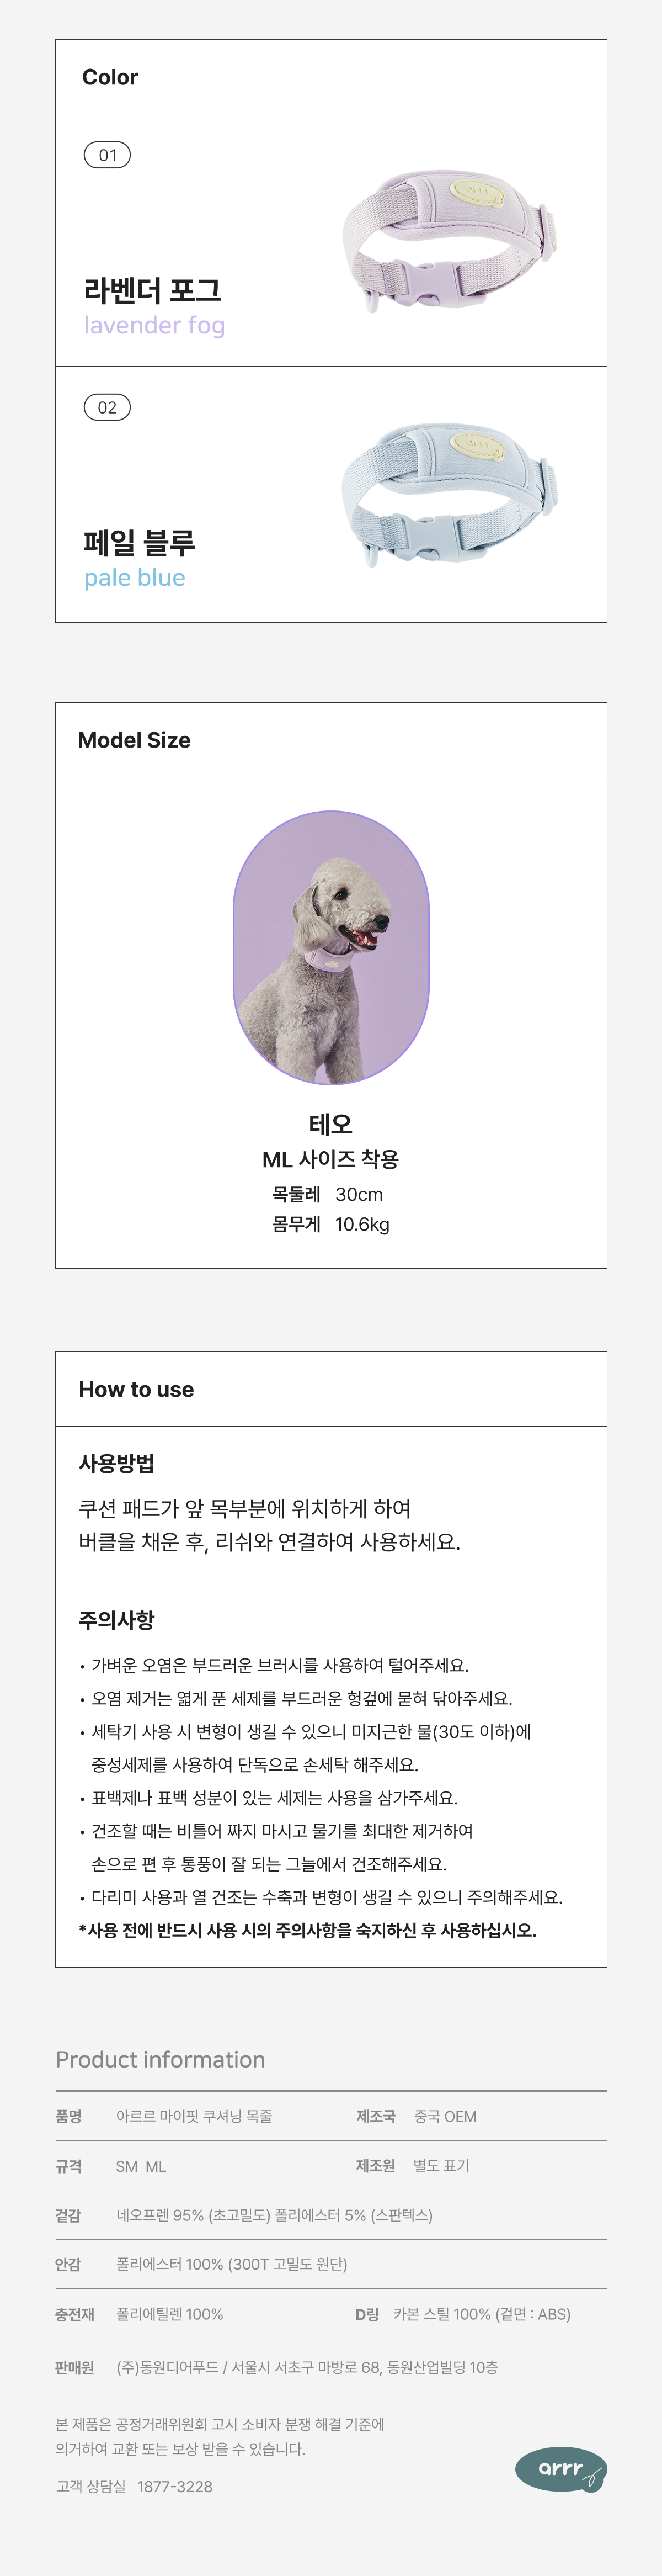This screenshot has height=2576, width=662.
Task: Click the Product information heading
Action: tap(160, 2059)
